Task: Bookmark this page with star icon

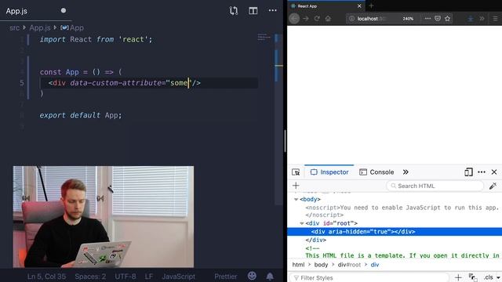Action: click(x=448, y=19)
